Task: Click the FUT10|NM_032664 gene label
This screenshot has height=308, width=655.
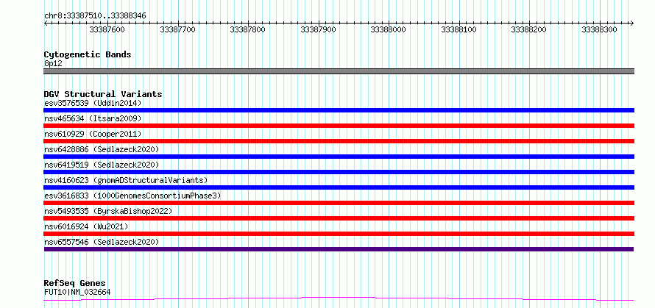Action: (77, 292)
